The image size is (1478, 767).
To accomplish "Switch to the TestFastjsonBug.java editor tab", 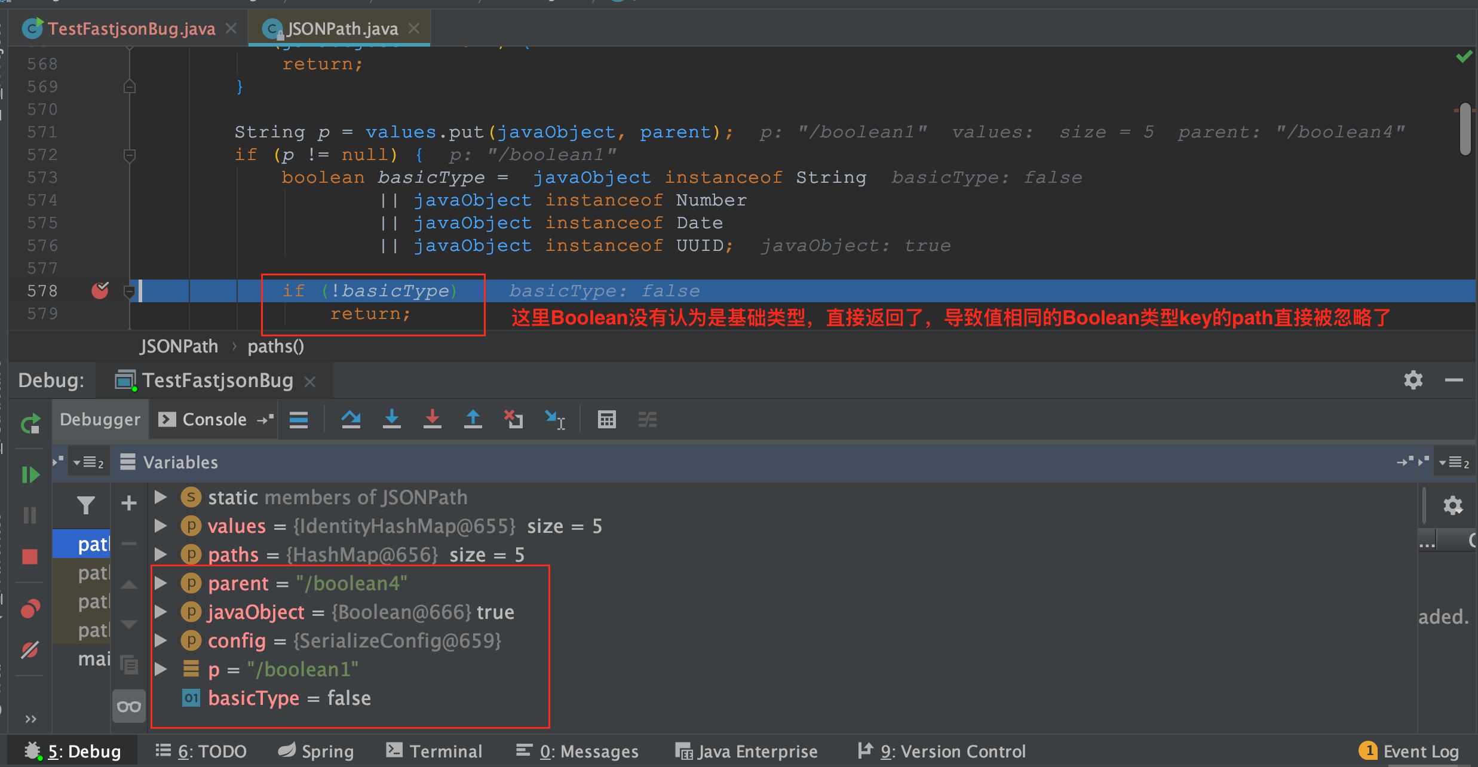I will pos(131,29).
